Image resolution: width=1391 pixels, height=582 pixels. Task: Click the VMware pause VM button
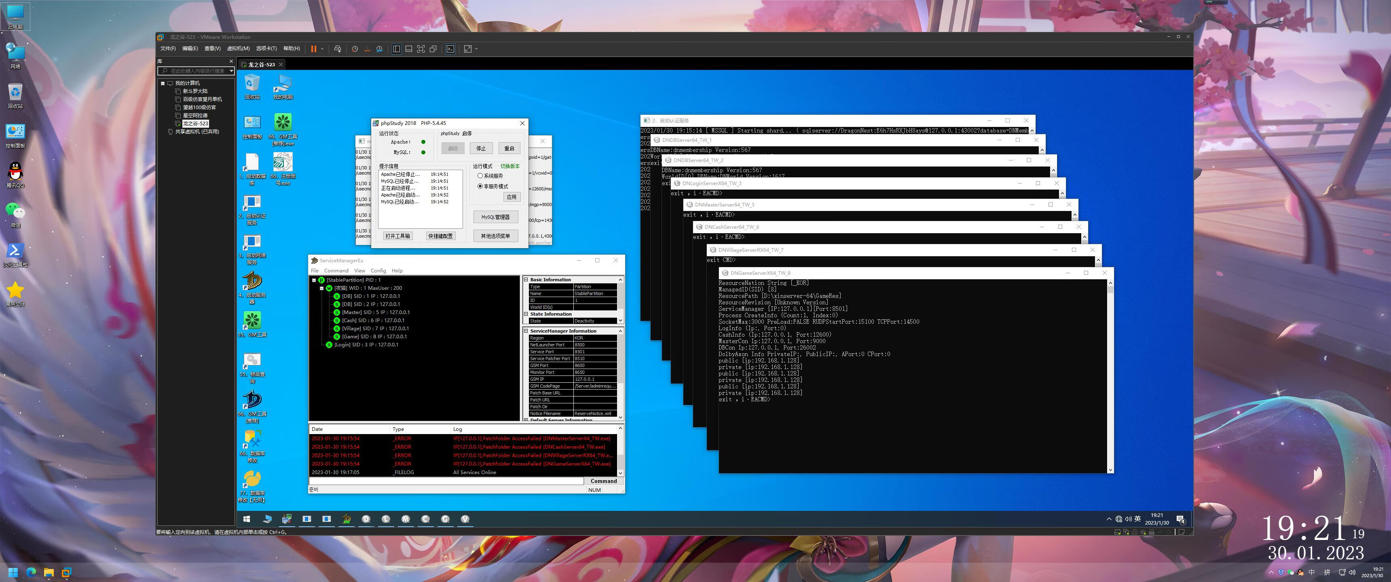[x=313, y=49]
